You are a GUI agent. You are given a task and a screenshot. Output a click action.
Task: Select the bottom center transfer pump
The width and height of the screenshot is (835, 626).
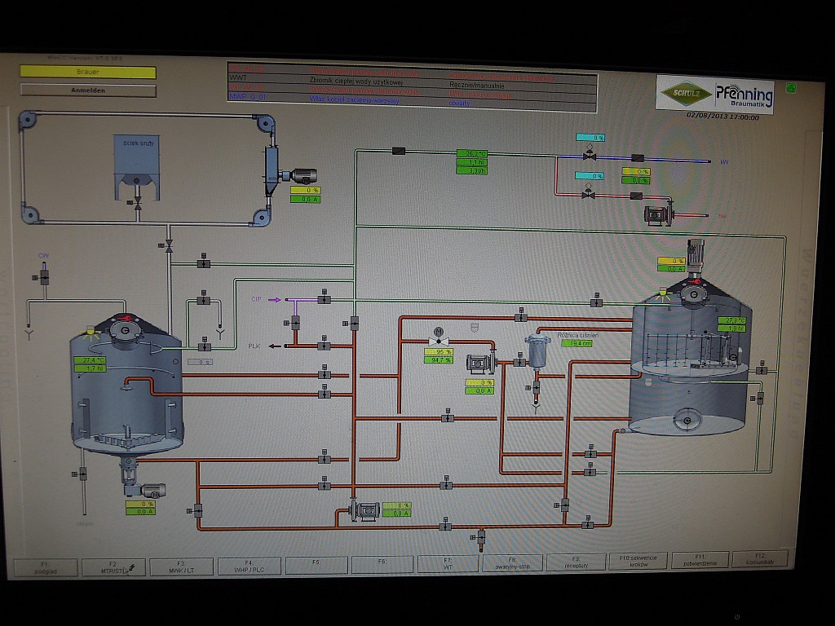[x=364, y=511]
